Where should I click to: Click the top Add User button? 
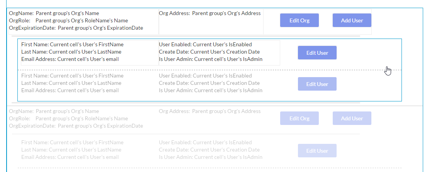(352, 20)
